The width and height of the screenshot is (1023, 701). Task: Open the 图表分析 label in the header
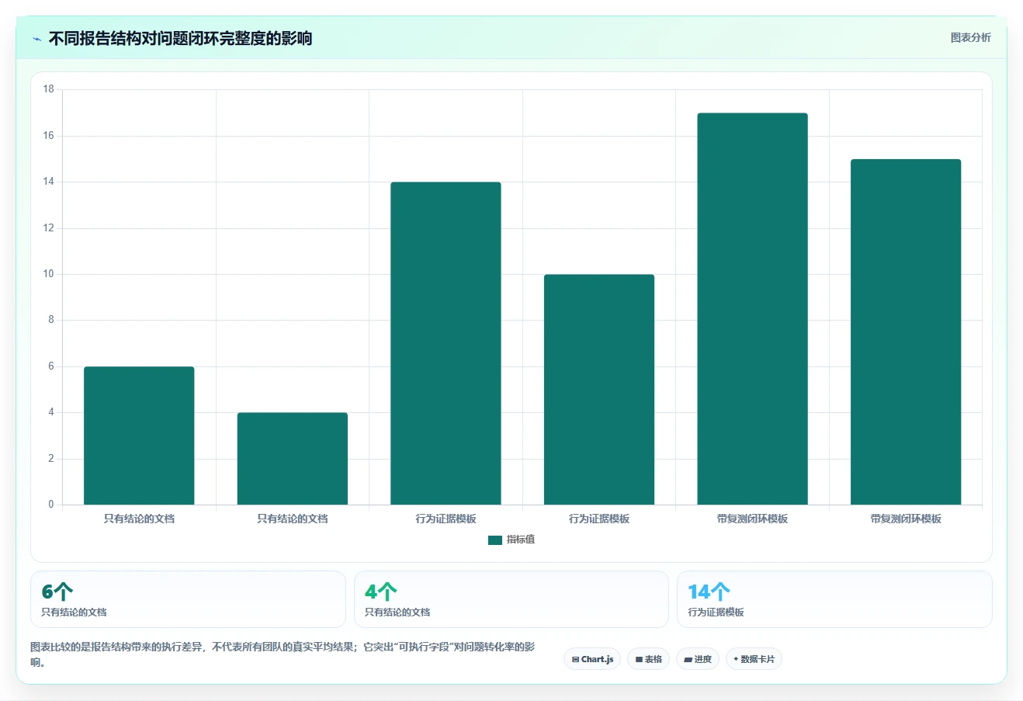coord(970,37)
